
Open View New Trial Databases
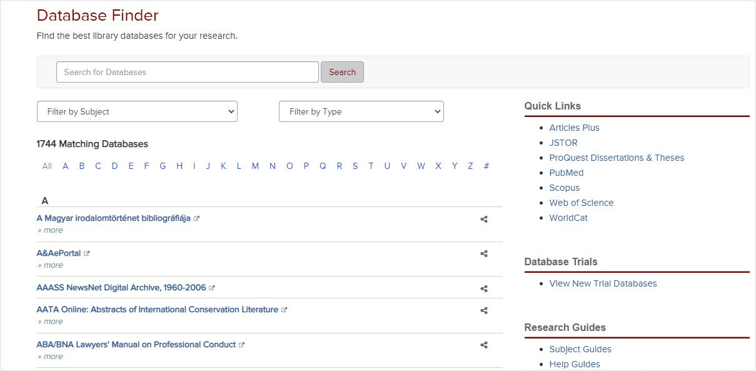[603, 283]
